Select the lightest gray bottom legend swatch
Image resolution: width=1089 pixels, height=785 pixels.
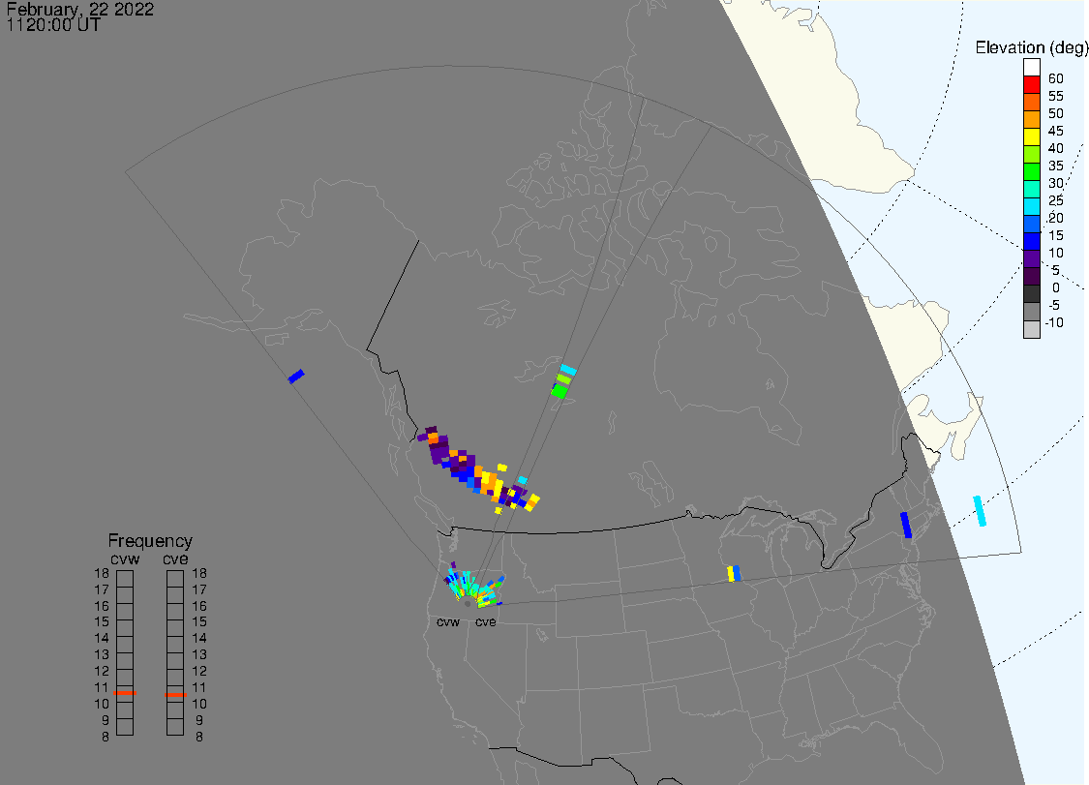coord(1031,329)
